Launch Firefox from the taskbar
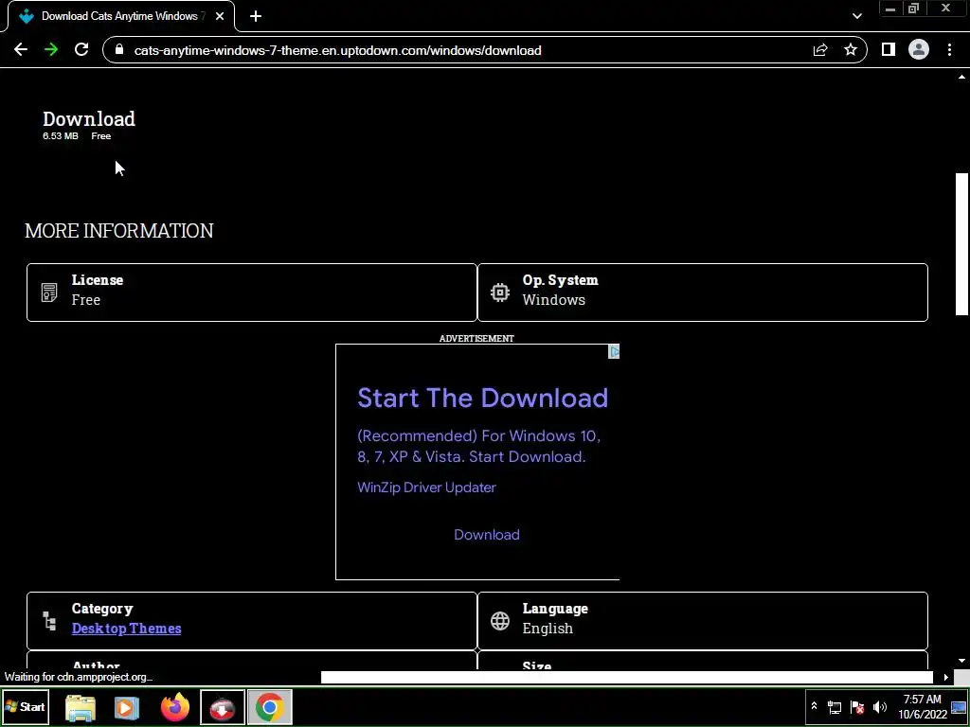The width and height of the screenshot is (970, 727). coord(175,707)
